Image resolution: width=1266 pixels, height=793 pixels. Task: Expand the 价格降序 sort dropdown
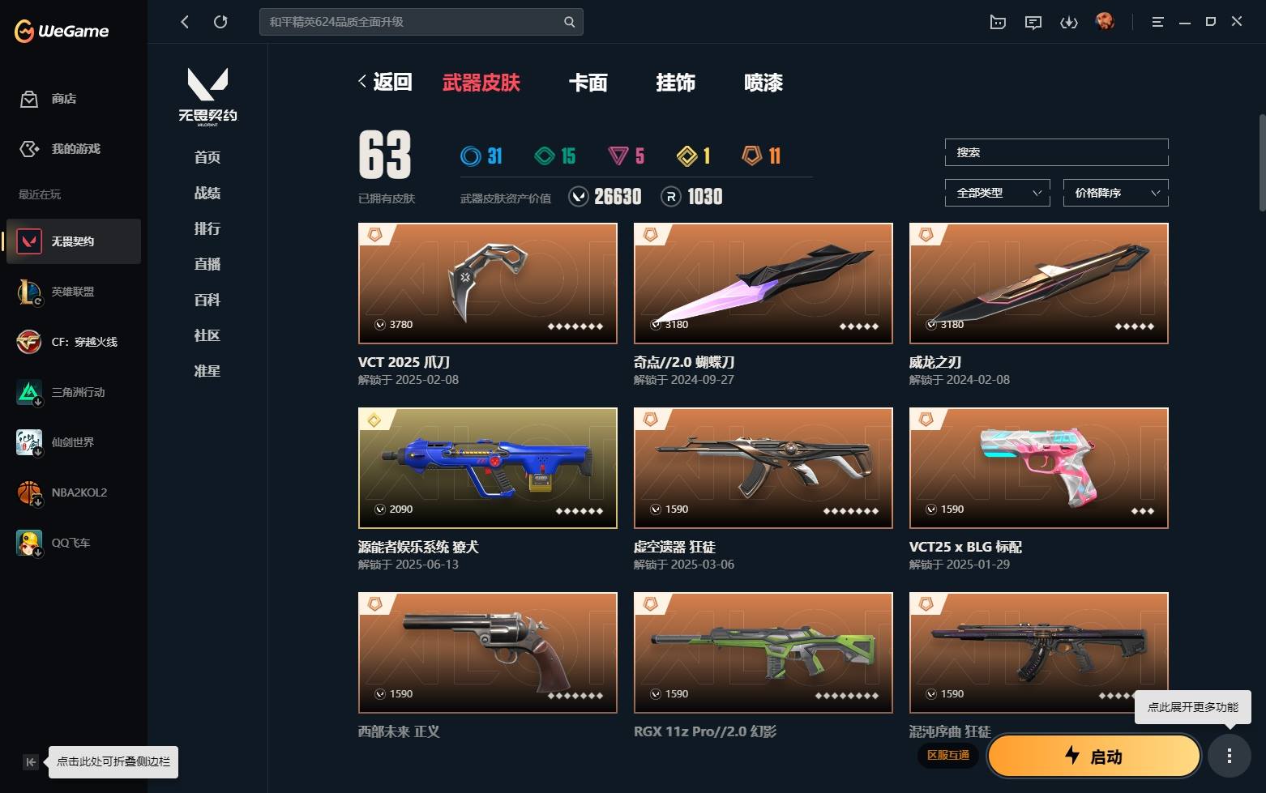(1116, 193)
